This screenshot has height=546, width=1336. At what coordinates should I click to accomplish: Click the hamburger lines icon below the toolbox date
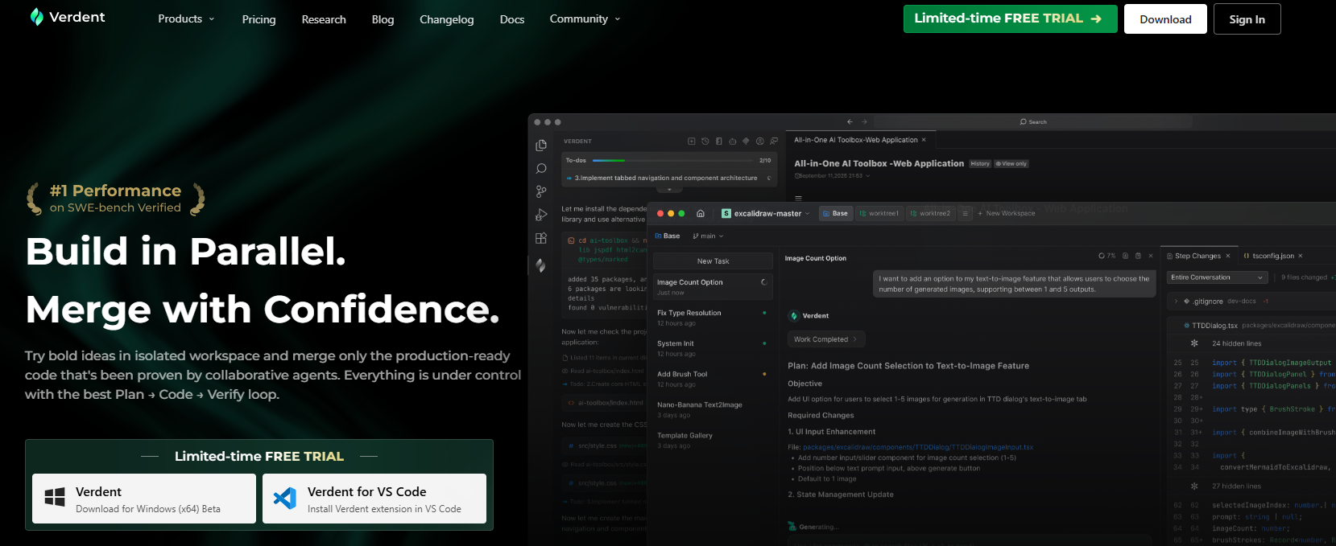click(798, 198)
